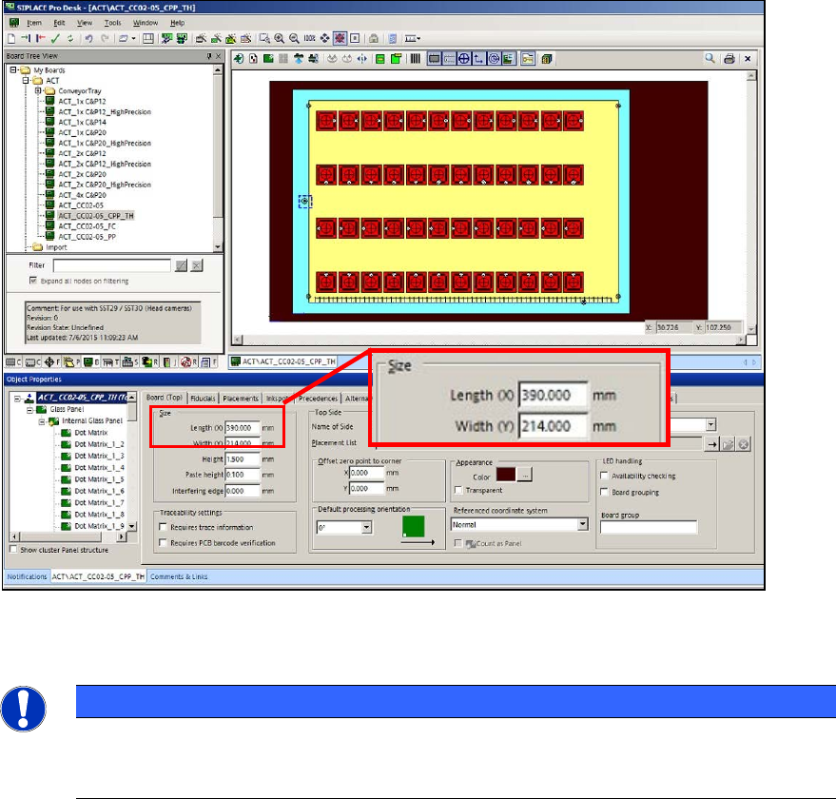
Task: Toggle the Transparent appearance checkbox
Action: 458,490
